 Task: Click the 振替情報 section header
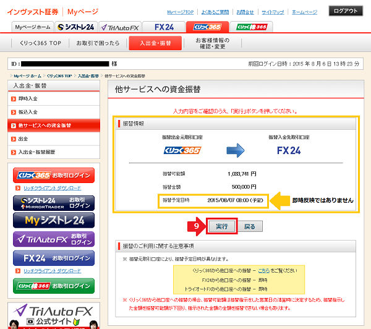pyautogui.click(x=133, y=124)
